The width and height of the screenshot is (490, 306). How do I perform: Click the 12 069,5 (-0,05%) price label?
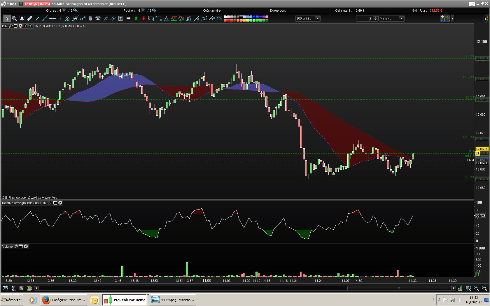pos(37,4)
